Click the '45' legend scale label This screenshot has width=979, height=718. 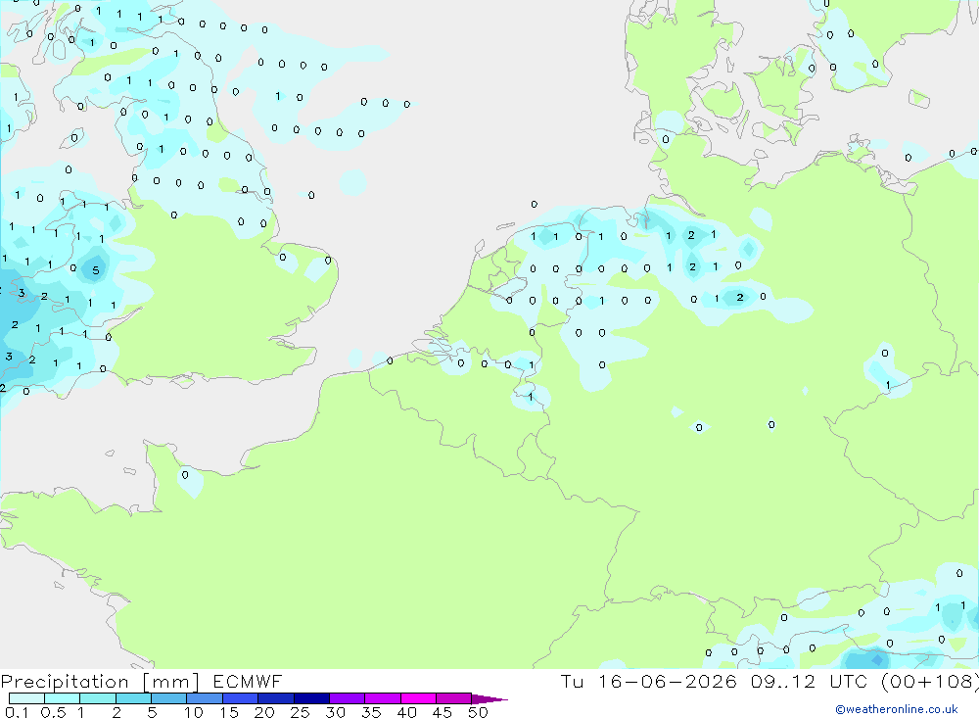pos(443,712)
